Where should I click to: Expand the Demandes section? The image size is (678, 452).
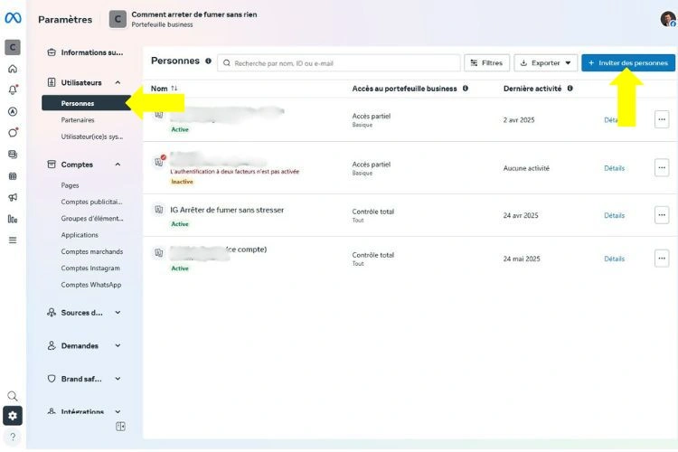tap(118, 345)
